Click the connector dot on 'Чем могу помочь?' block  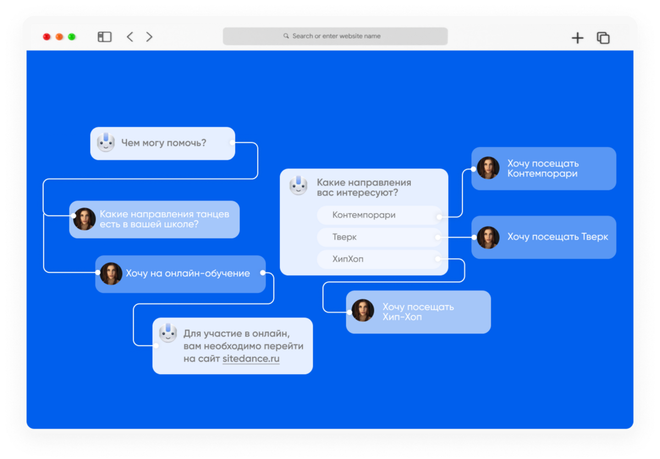(x=232, y=143)
